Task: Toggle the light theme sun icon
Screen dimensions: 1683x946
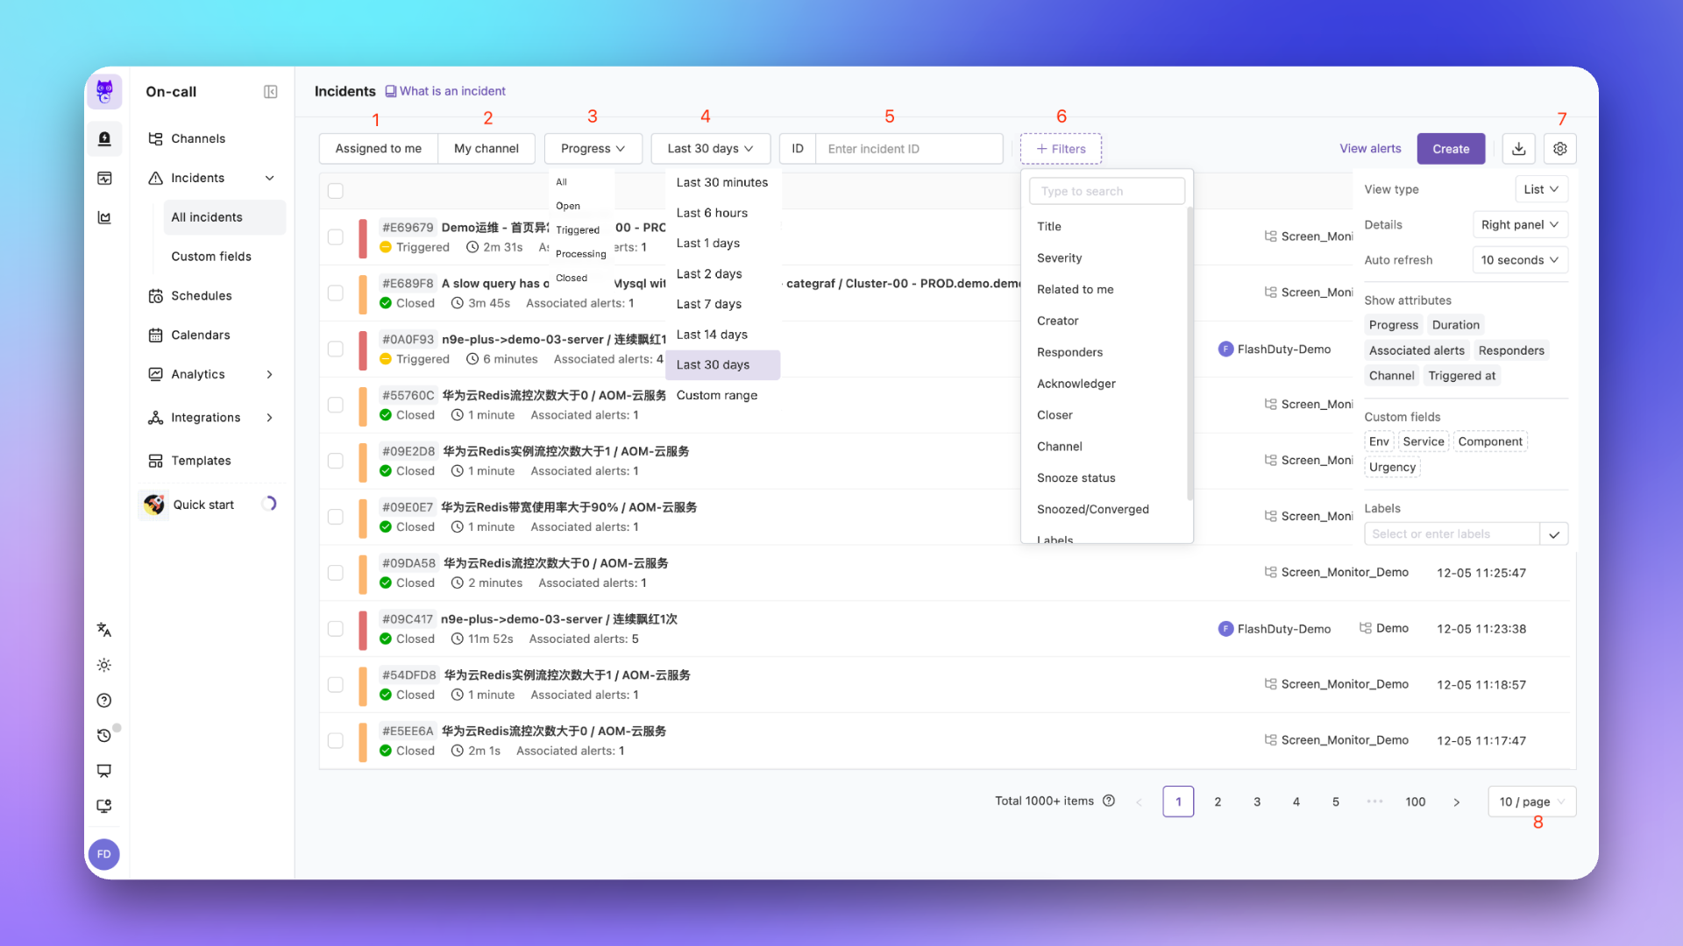Action: (x=104, y=665)
